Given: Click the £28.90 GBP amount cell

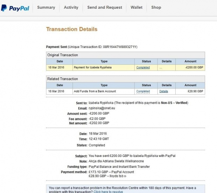Looking at the screenshot, I should tap(190, 91).
